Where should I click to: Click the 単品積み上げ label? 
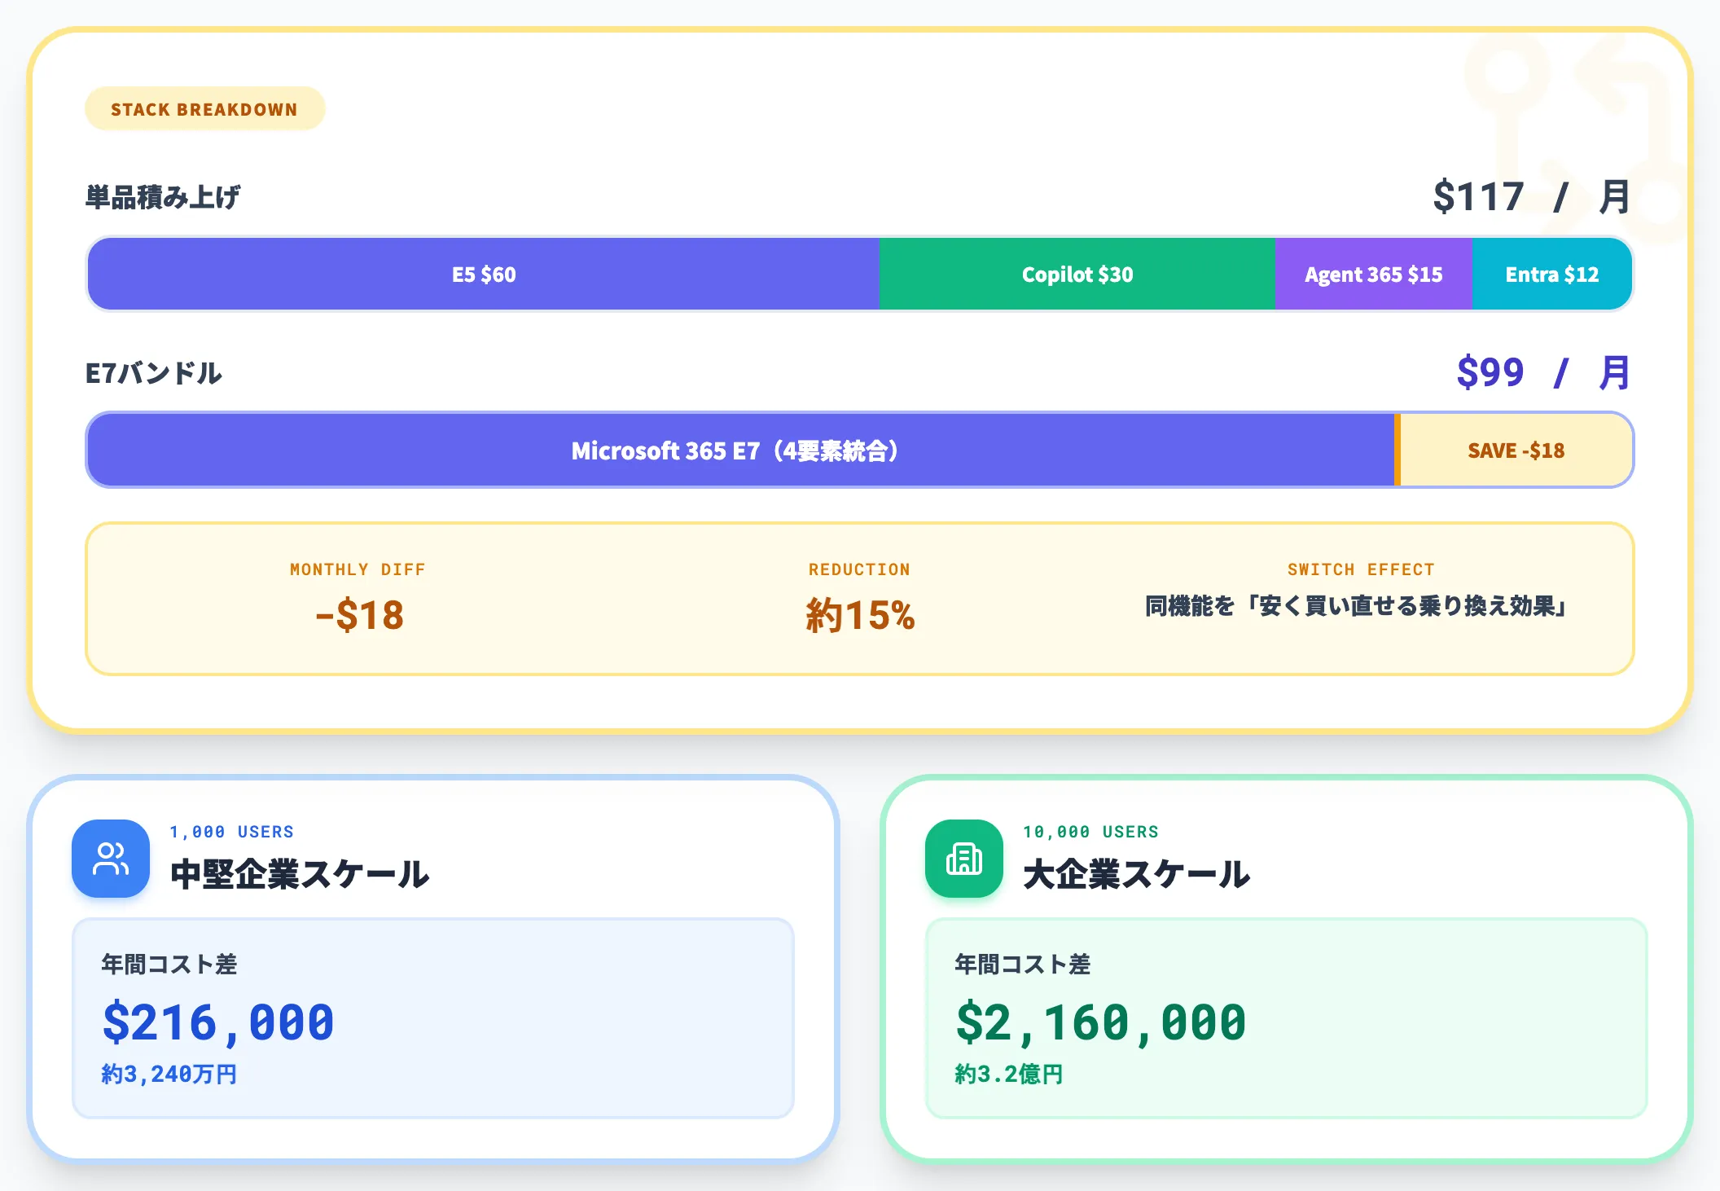coord(163,197)
